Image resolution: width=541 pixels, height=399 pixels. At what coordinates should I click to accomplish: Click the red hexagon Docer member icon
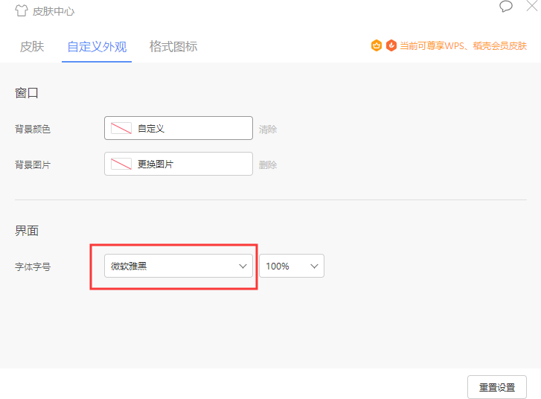coord(391,45)
